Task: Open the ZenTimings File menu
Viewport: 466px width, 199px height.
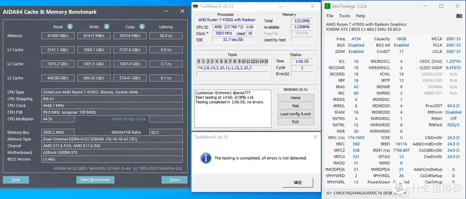Action: [x=330, y=16]
